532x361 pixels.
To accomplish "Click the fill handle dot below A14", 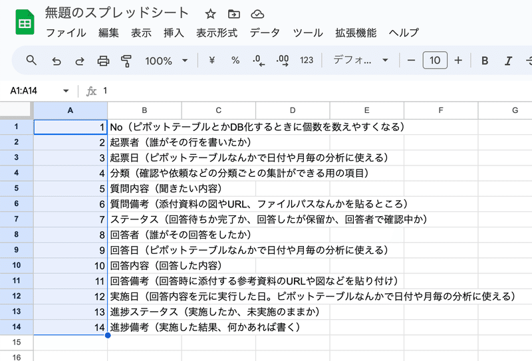I will 108,335.
